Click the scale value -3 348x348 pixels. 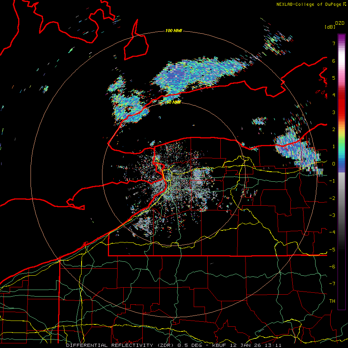click(332, 215)
